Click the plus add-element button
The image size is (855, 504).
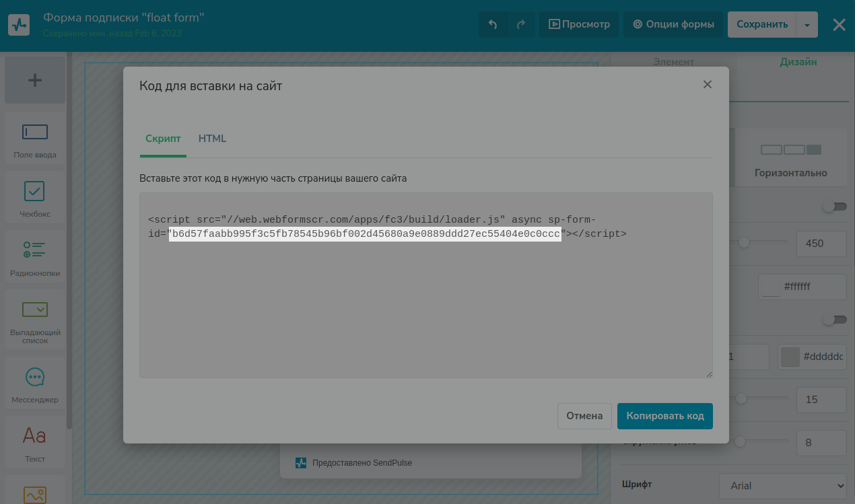pos(35,80)
